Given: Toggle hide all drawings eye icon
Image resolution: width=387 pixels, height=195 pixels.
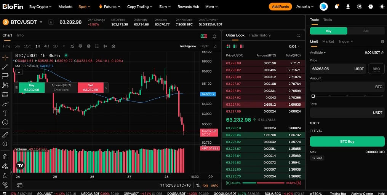Looking at the screenshot, I should coord(5,184).
